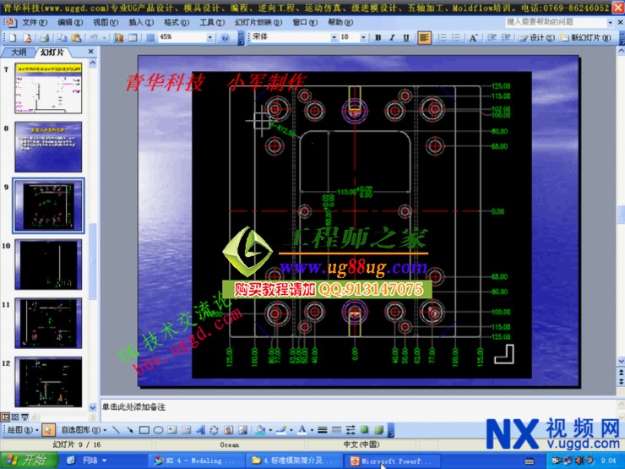The height and width of the screenshot is (469, 625).
Task: Open PowerPoint Help question-mark icon
Action: 225,38
